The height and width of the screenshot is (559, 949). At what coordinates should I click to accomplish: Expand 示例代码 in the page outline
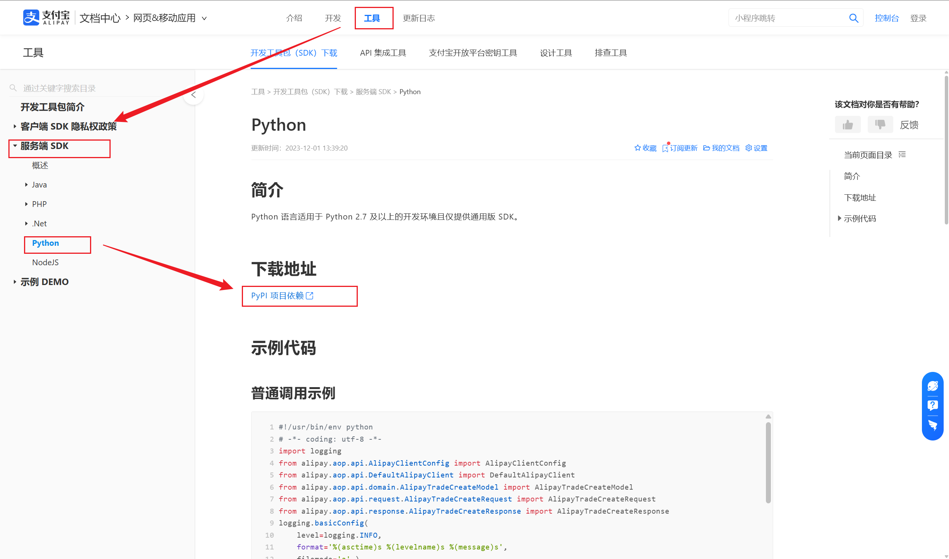[x=840, y=218]
